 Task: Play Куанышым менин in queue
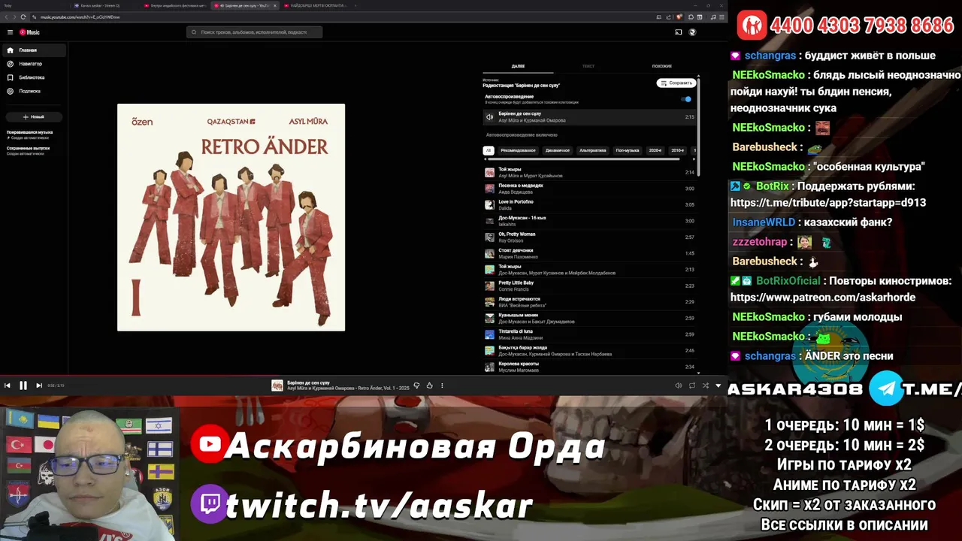tap(590, 318)
